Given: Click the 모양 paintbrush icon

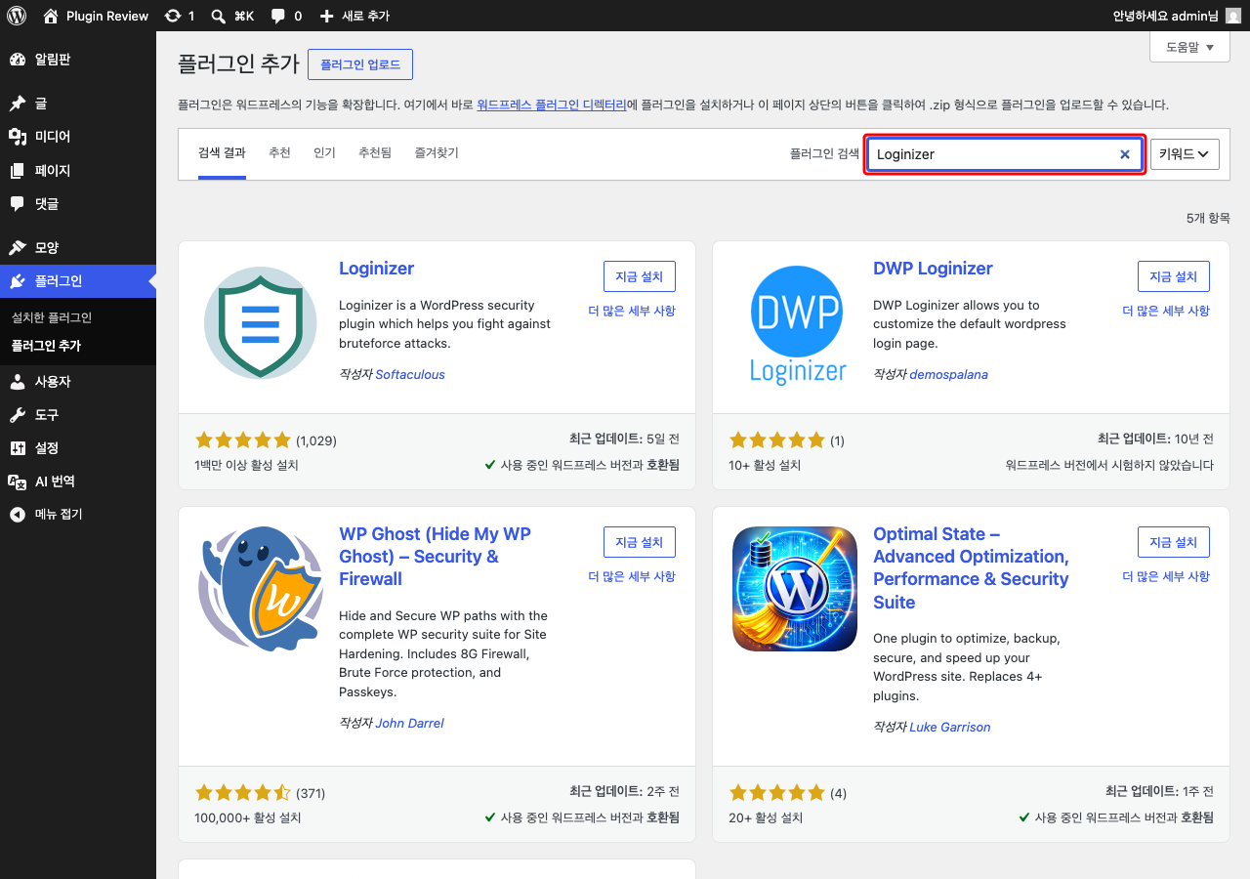Looking at the screenshot, I should (x=18, y=248).
